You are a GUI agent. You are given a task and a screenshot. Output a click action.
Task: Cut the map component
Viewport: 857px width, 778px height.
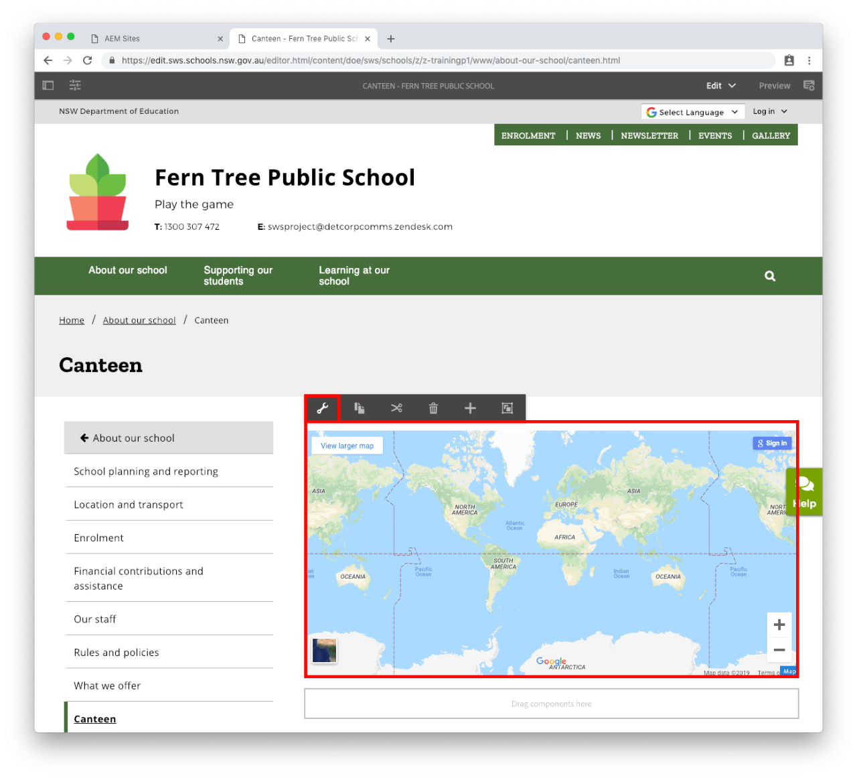point(396,408)
